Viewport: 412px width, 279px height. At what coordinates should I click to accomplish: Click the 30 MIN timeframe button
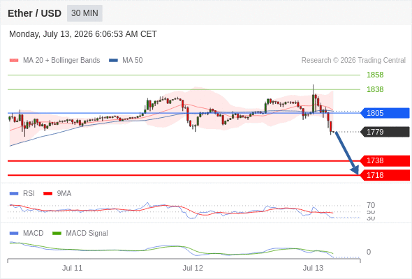click(84, 13)
